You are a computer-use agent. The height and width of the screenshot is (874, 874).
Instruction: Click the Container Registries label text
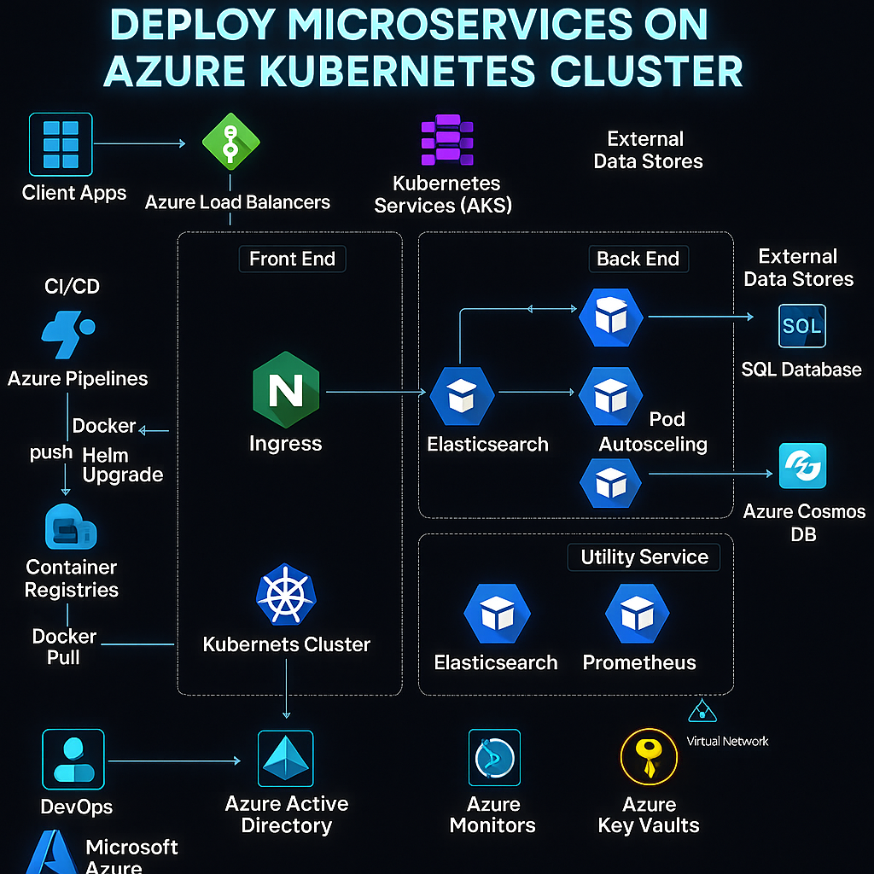72,579
